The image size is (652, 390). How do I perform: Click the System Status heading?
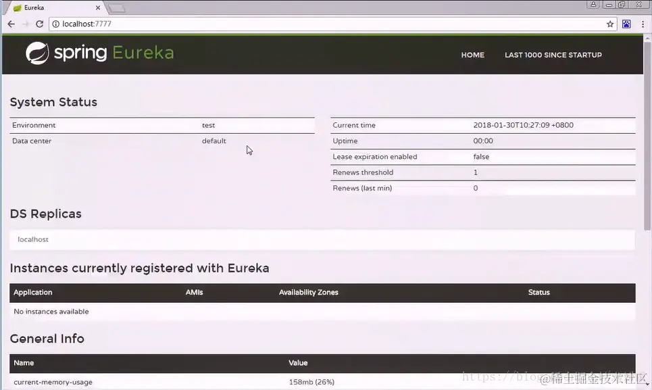pos(53,102)
